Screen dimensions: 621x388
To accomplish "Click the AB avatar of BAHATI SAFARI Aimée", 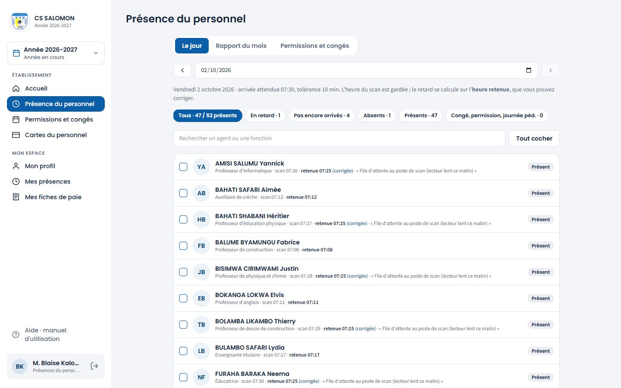I will (x=201, y=193).
